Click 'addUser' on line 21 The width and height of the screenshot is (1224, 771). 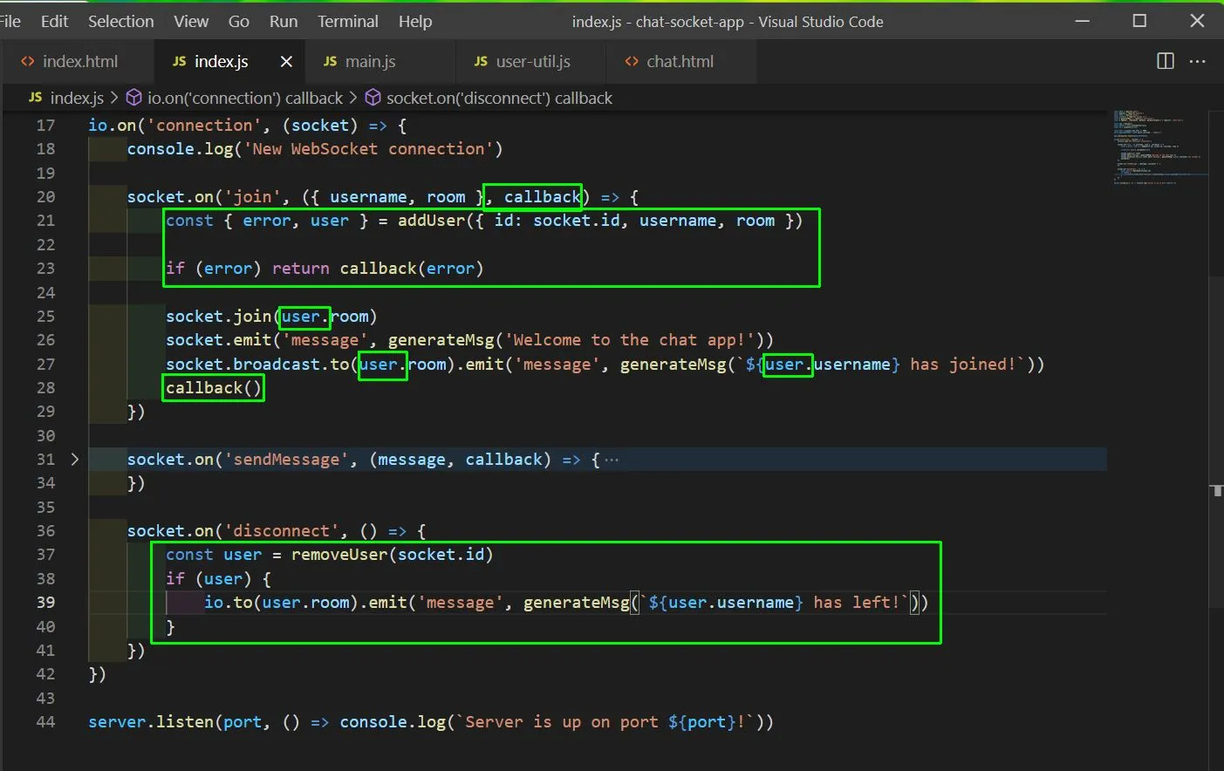431,220
